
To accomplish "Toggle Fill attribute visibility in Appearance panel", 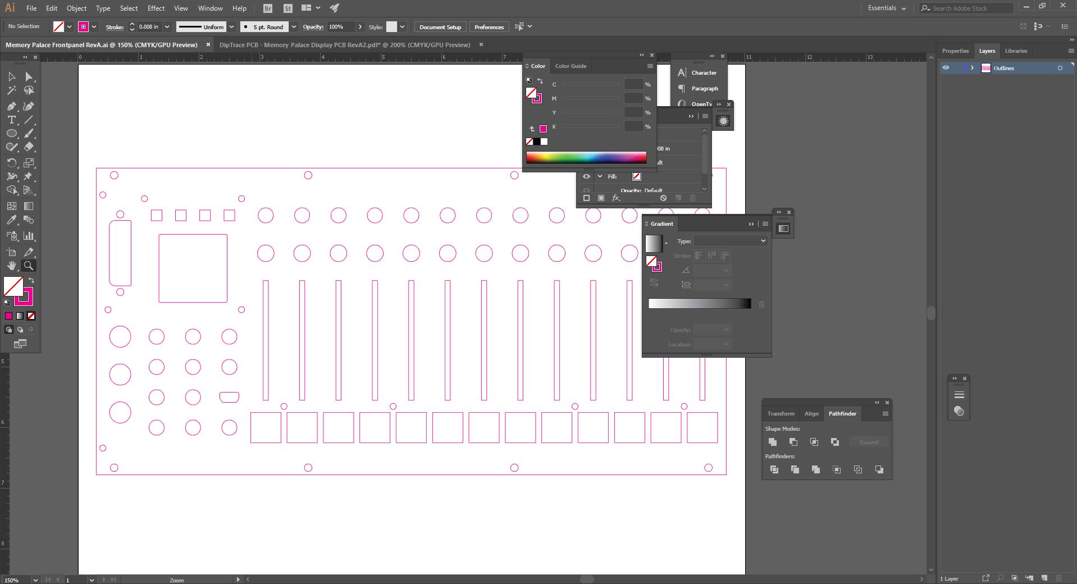I will (x=586, y=176).
